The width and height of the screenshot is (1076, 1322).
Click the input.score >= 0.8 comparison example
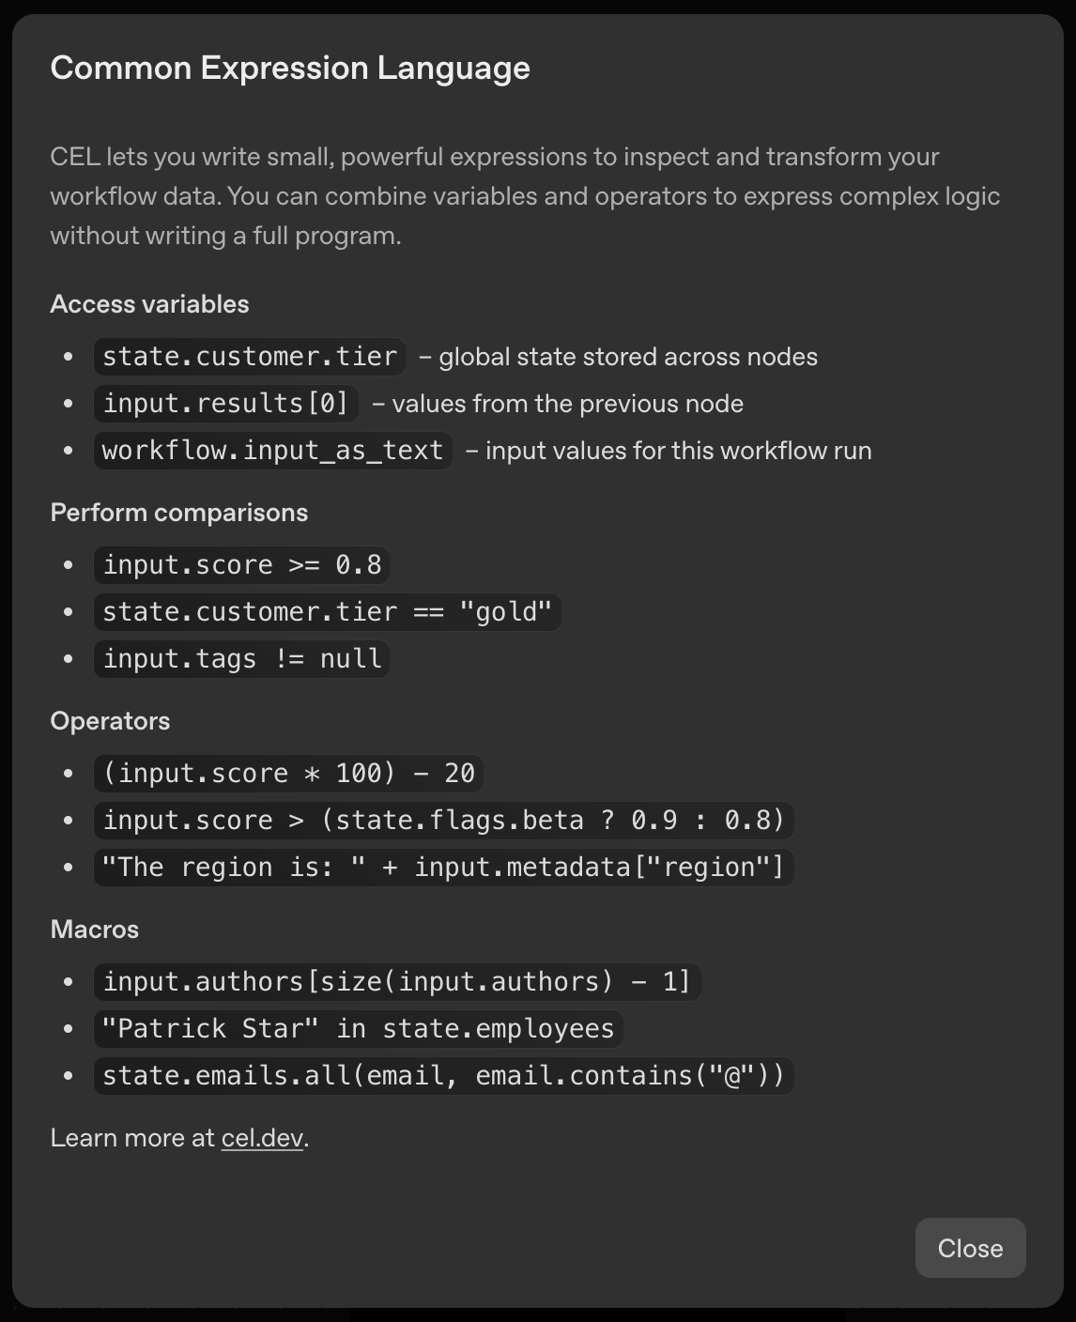click(241, 564)
